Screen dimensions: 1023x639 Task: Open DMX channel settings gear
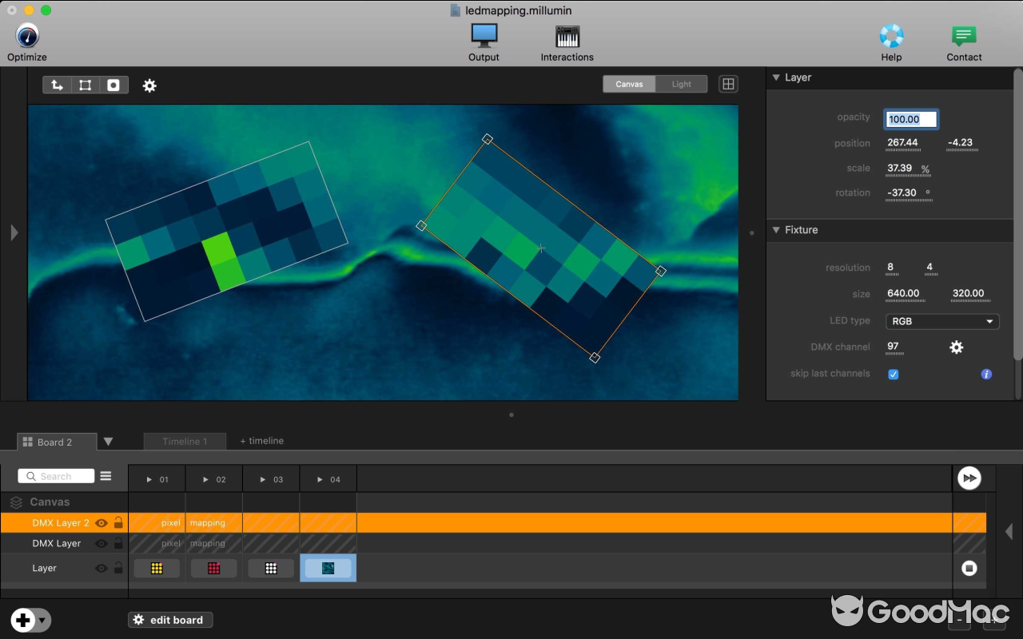coord(956,347)
